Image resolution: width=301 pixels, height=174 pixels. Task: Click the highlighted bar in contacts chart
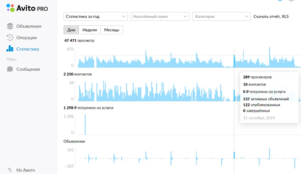point(234,95)
